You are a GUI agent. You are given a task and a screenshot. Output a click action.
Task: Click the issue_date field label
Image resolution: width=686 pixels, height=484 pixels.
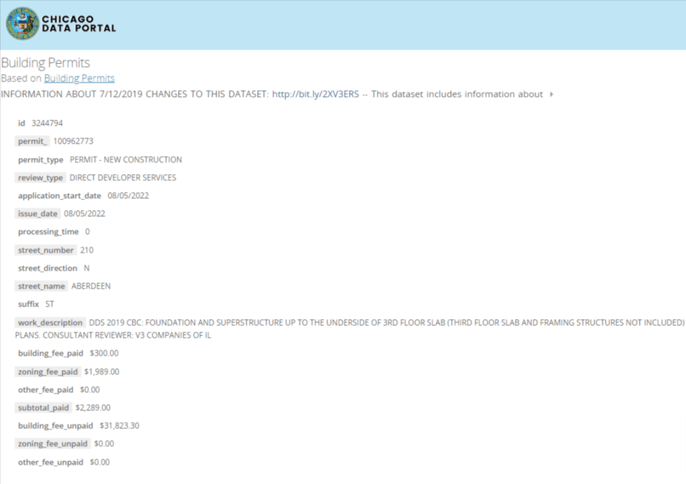click(38, 214)
